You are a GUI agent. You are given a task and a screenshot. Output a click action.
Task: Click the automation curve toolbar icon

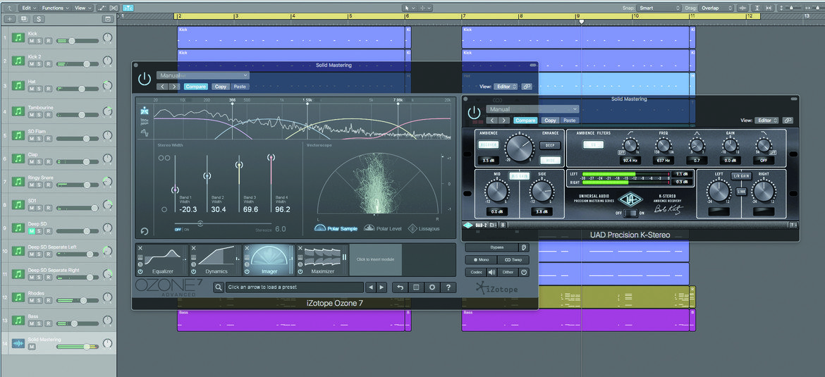(x=102, y=8)
